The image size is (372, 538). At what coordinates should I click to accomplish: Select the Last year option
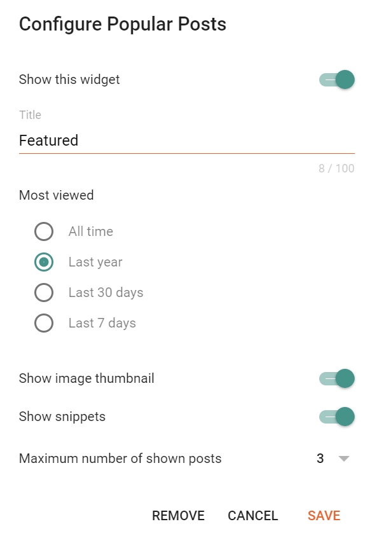[x=44, y=262]
